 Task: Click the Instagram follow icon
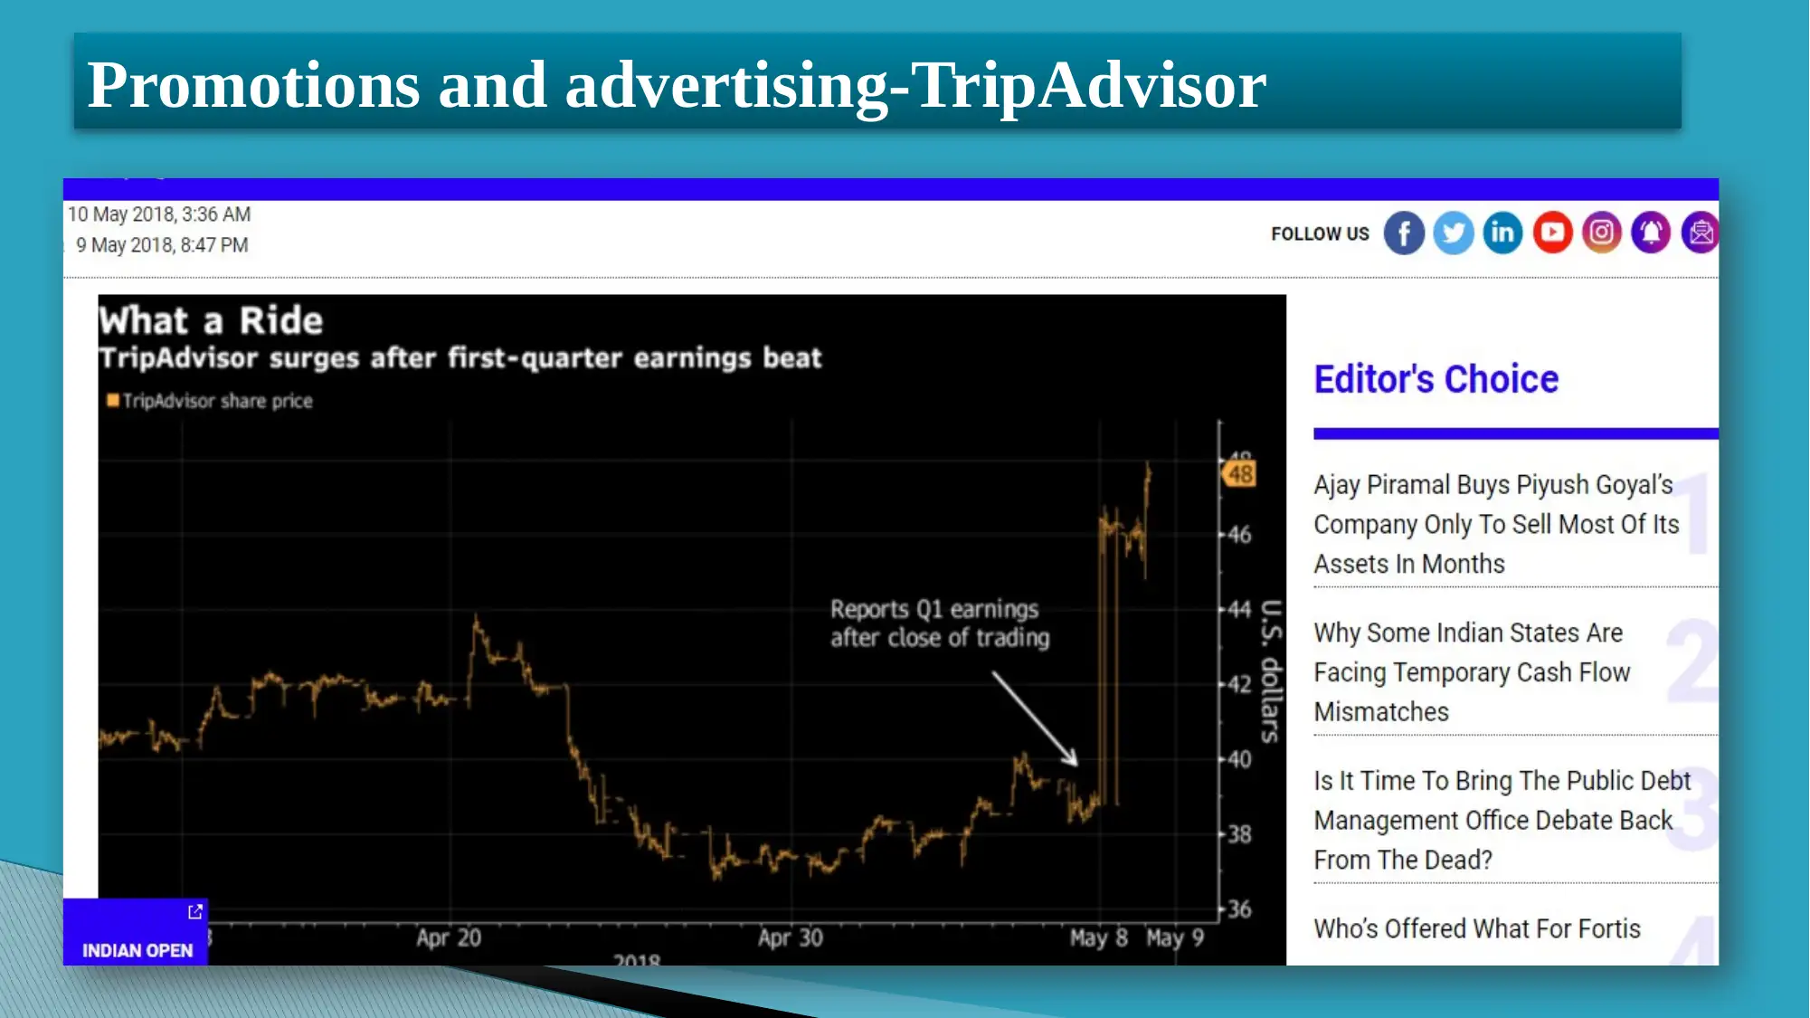(1602, 233)
